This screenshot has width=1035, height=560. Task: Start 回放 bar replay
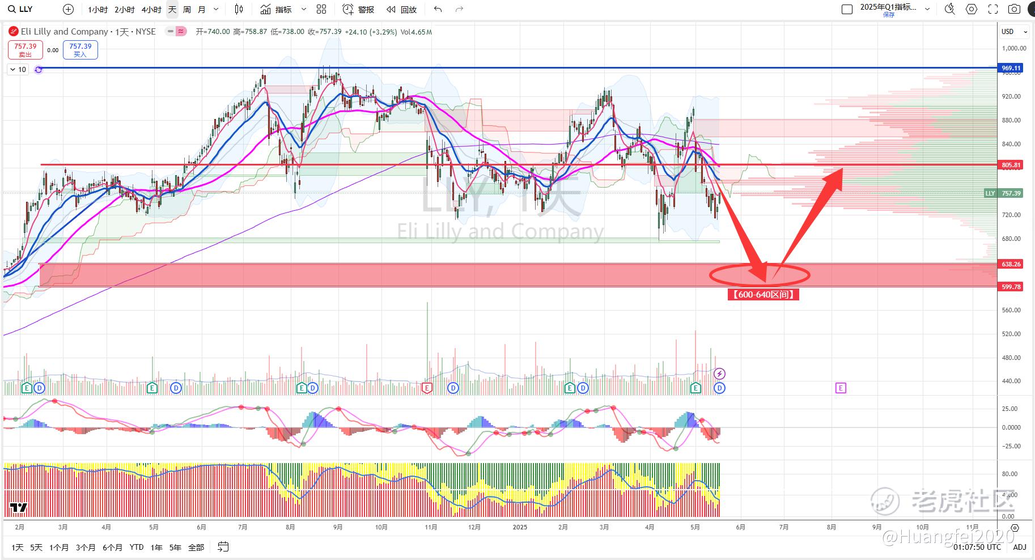point(401,10)
